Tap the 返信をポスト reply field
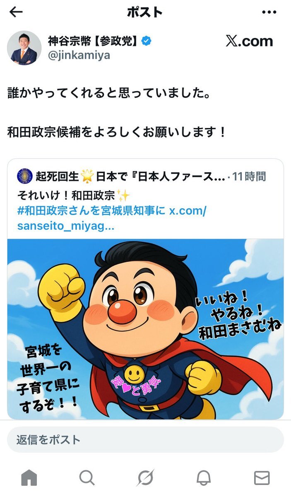Viewport: 291px width, 497px height. 145,439
